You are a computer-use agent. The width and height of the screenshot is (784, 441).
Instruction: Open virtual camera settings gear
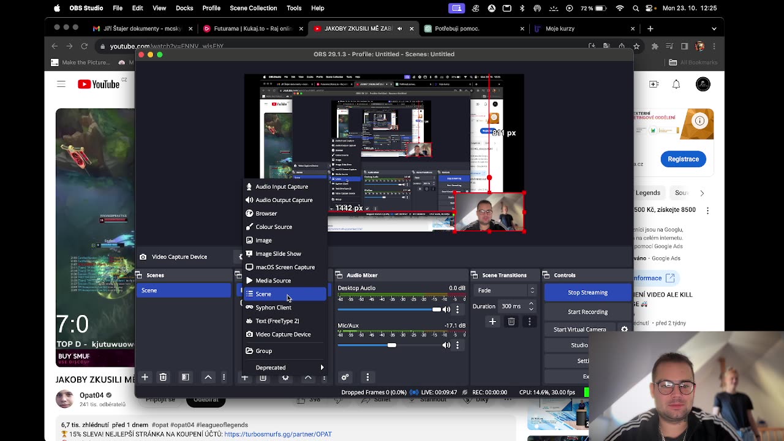pyautogui.click(x=624, y=330)
